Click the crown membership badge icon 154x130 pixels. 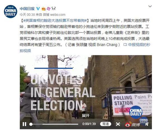(43, 9)
